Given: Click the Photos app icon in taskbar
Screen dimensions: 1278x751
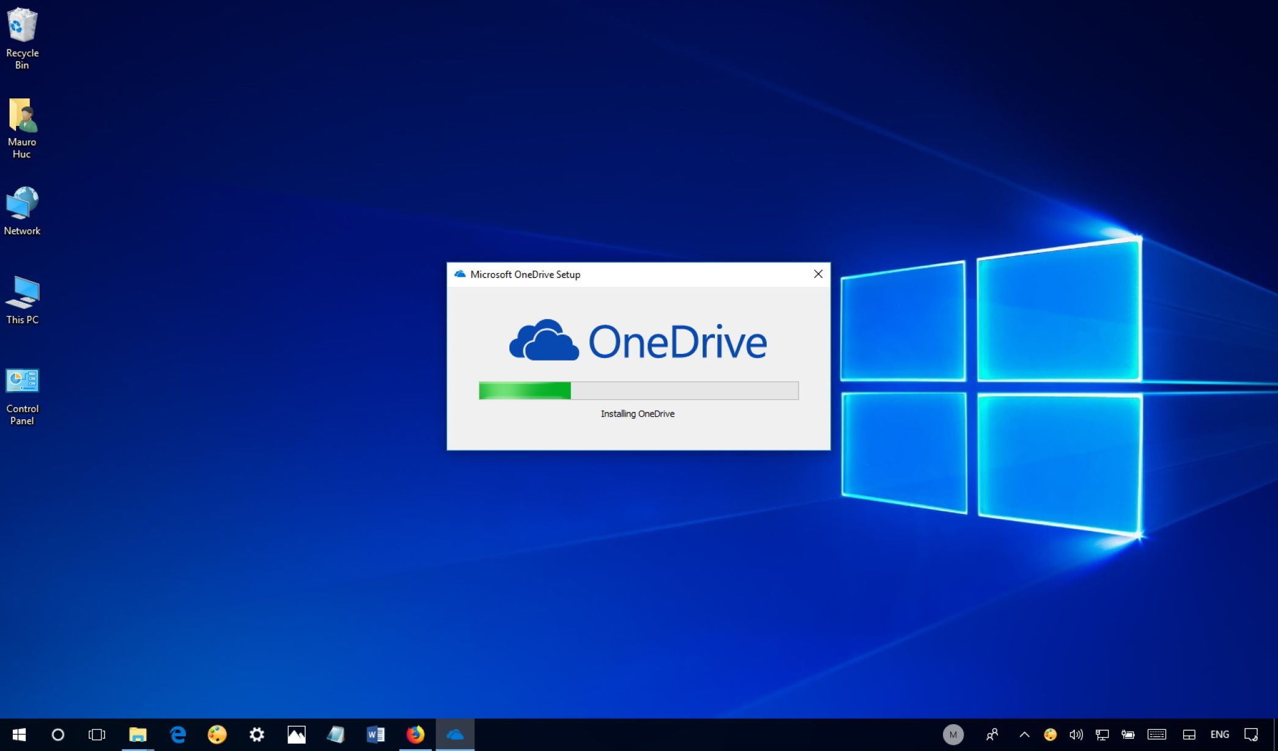Looking at the screenshot, I should point(296,735).
